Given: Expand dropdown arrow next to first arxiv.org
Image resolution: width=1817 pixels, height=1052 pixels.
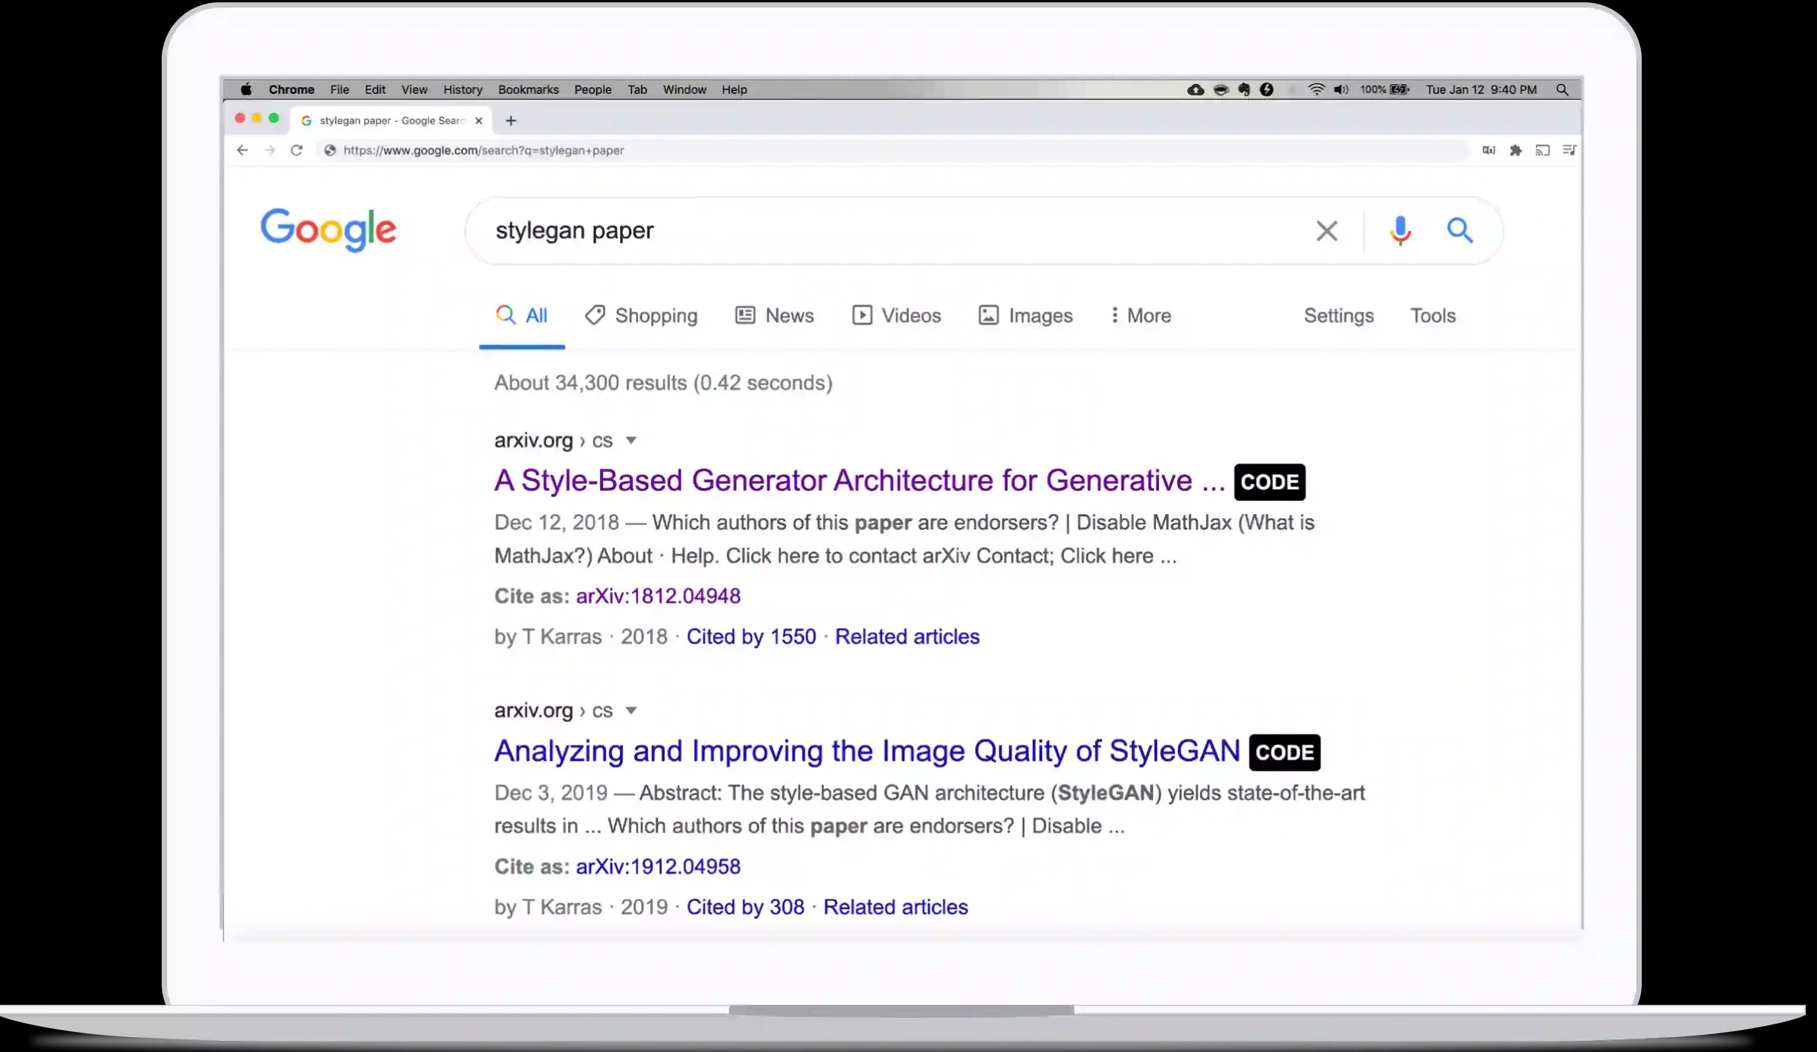Looking at the screenshot, I should point(631,440).
